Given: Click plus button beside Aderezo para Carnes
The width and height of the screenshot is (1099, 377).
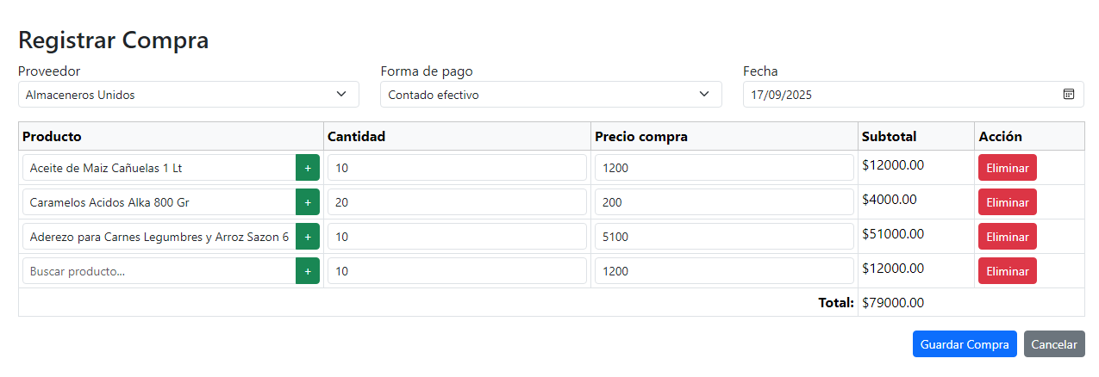Looking at the screenshot, I should [308, 237].
